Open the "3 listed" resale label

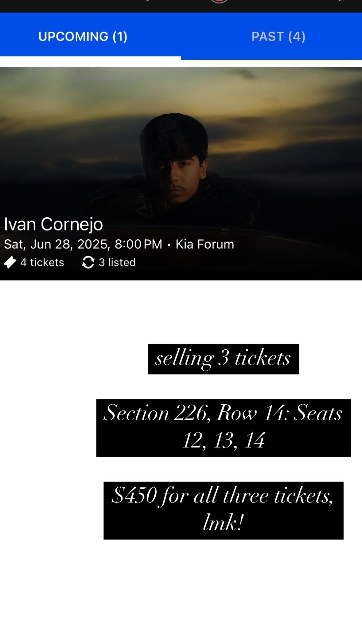(117, 262)
